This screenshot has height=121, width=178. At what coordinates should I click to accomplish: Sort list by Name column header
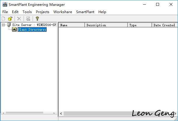click(x=72, y=25)
